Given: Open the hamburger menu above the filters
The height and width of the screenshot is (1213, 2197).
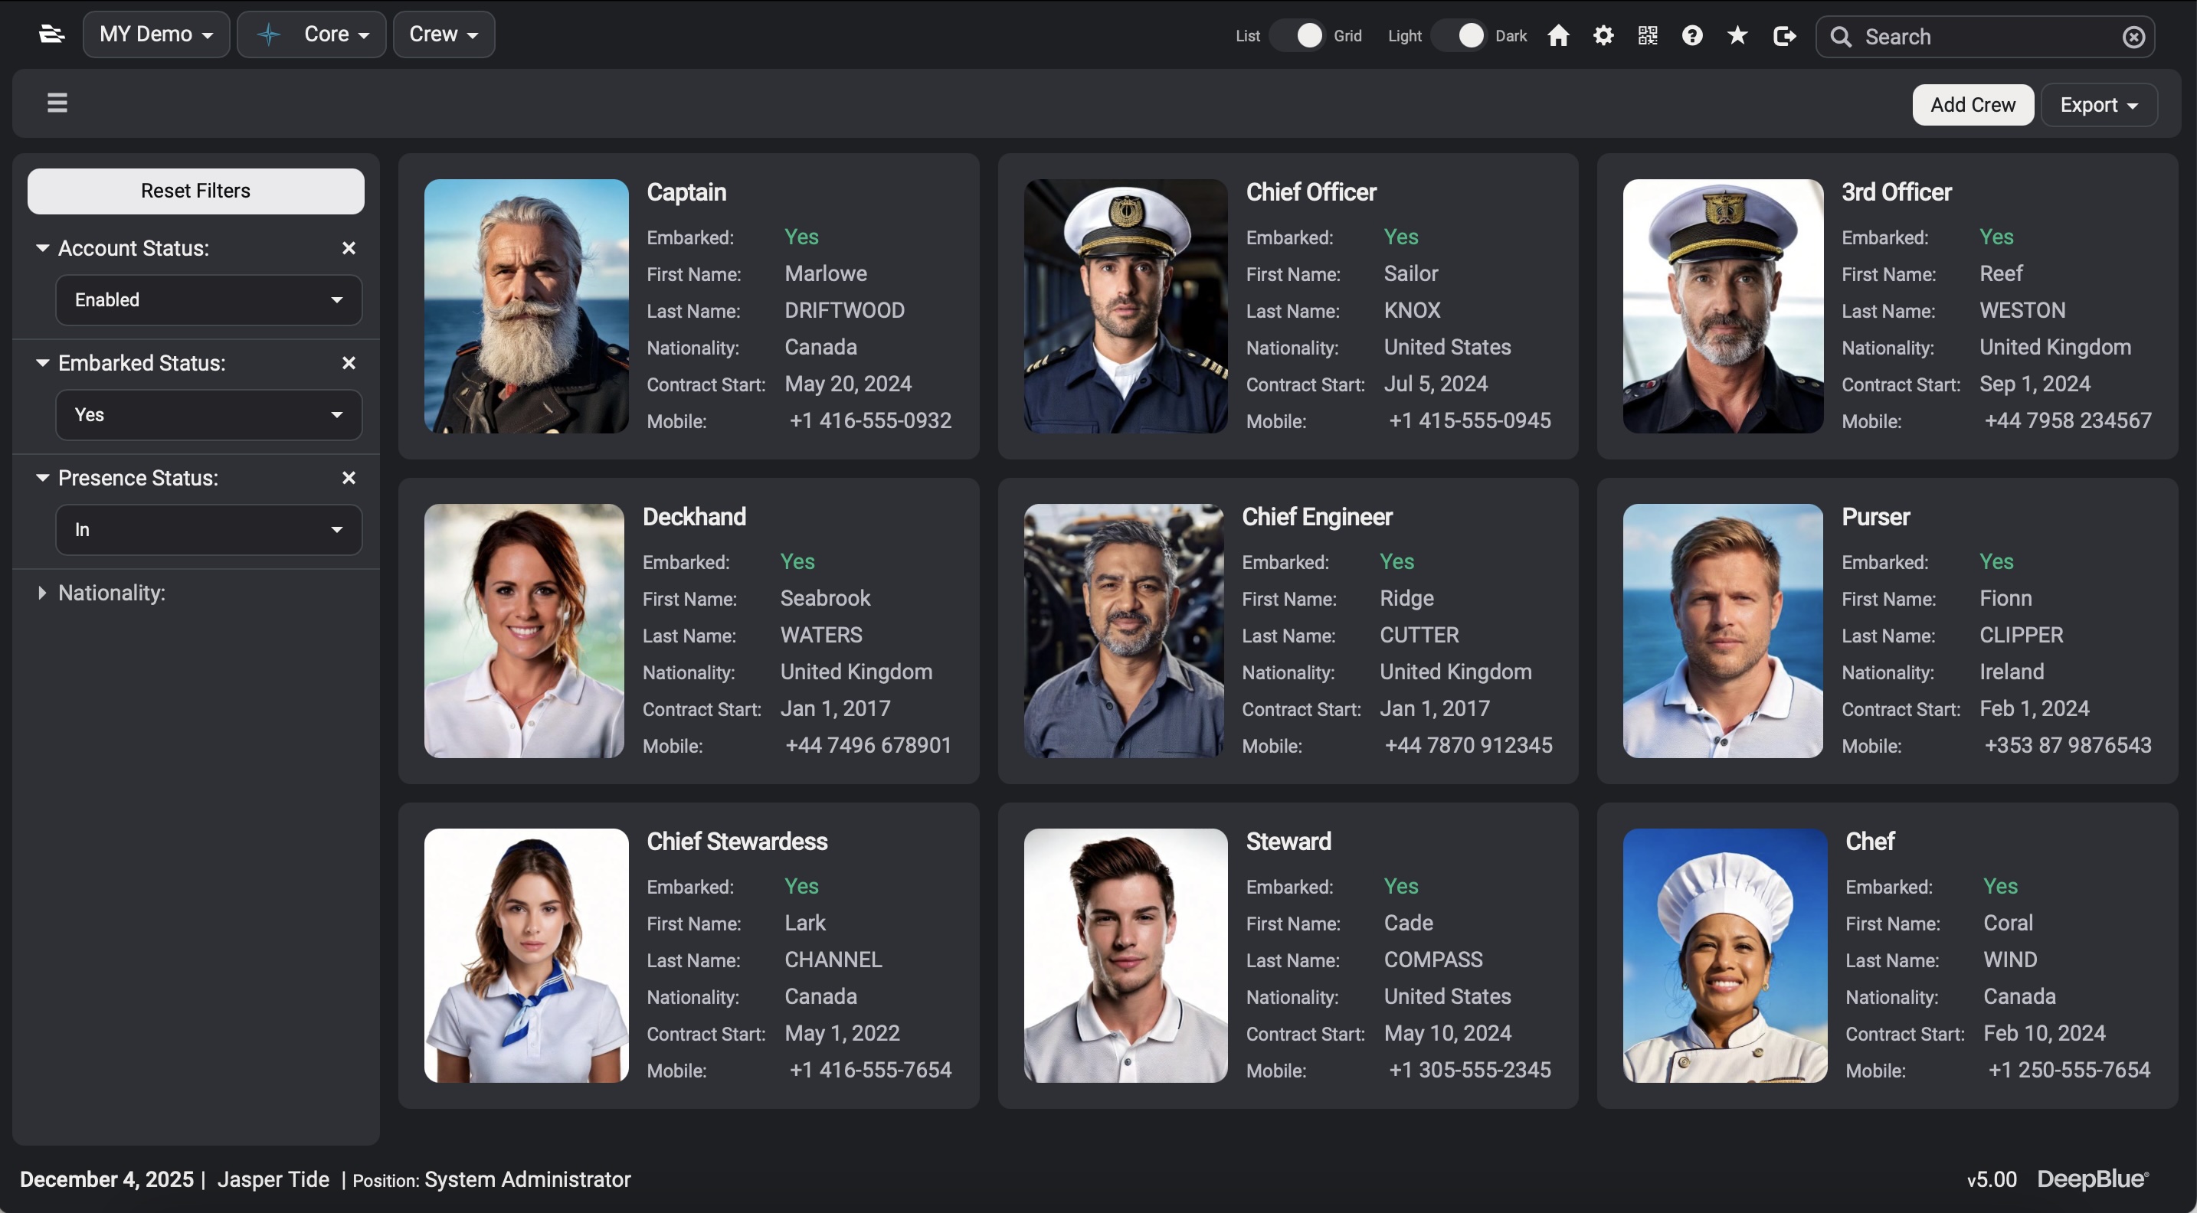Looking at the screenshot, I should point(56,103).
